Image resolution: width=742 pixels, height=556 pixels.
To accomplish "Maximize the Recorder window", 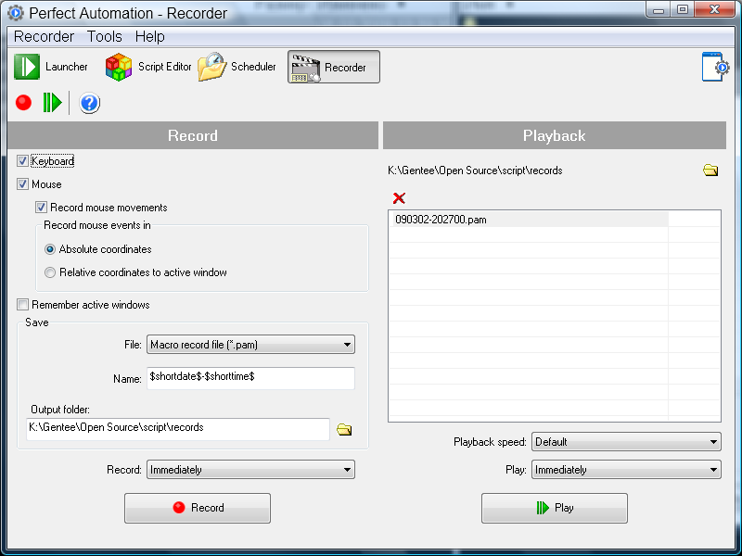I will click(x=682, y=9).
